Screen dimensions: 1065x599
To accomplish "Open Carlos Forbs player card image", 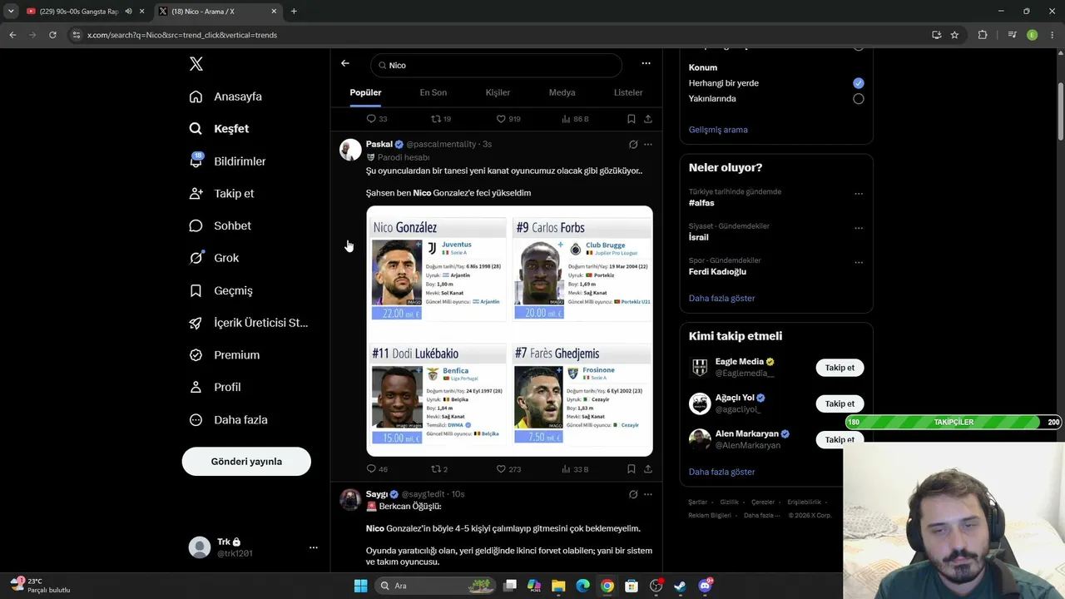I will coord(582,268).
